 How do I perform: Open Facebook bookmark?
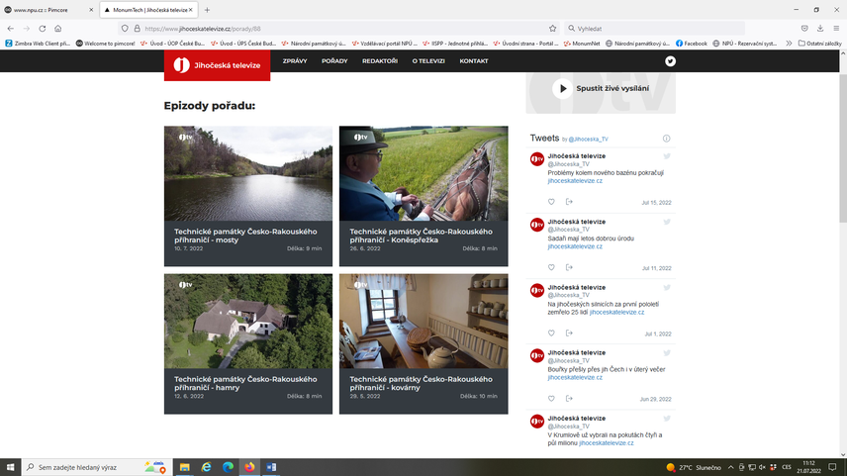(x=692, y=44)
